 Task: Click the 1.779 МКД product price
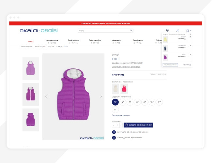coord(118,75)
